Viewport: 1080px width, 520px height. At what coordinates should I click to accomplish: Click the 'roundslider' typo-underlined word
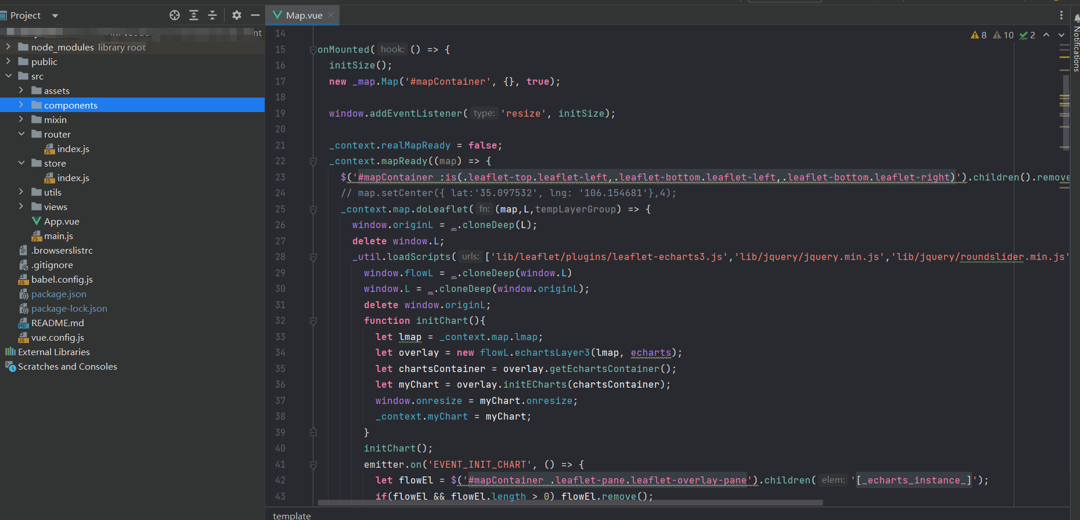click(992, 257)
